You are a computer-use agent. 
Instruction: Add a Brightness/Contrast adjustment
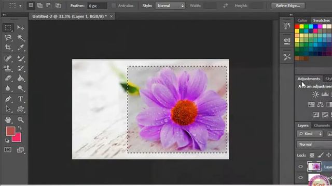point(315,95)
